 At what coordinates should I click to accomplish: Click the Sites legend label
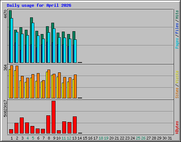pos(177,93)
